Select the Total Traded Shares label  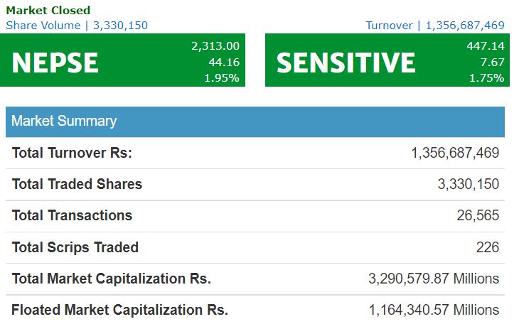point(77,184)
